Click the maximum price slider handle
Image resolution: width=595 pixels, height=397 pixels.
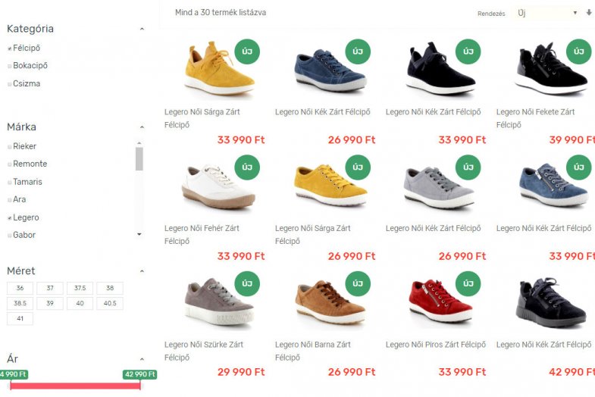[x=140, y=385]
